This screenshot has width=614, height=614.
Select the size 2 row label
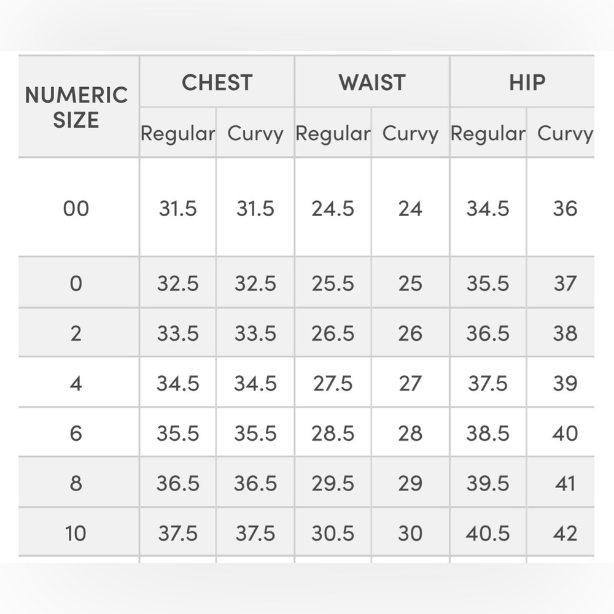tap(76, 333)
